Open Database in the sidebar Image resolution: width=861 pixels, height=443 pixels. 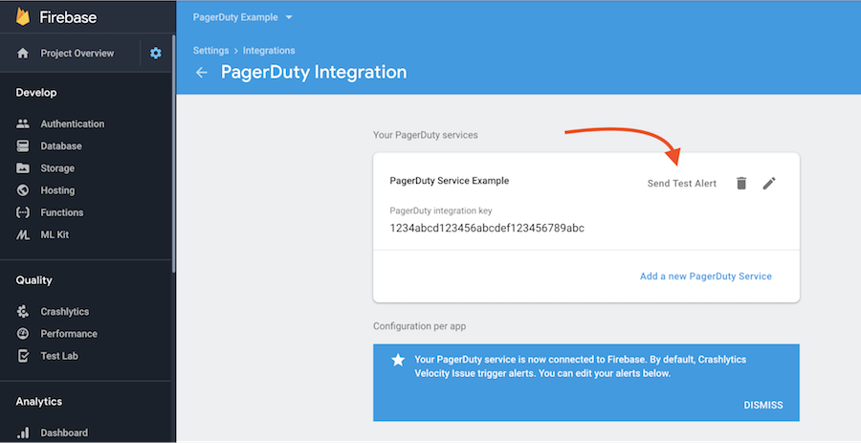click(60, 146)
